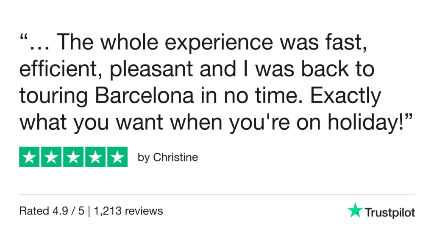Open the Trustpilot wordmark link
The width and height of the screenshot is (434, 226).
[389, 212]
